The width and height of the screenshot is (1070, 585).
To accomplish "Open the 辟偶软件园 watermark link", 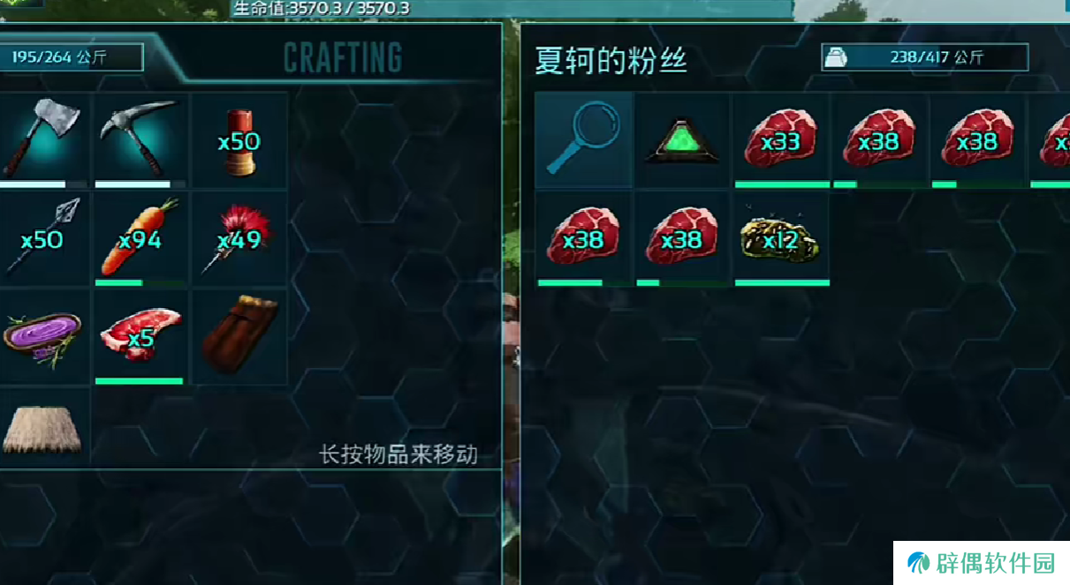I will click(x=982, y=563).
